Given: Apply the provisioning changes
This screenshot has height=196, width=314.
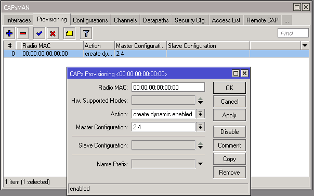Looking at the screenshot, I should [229, 115].
